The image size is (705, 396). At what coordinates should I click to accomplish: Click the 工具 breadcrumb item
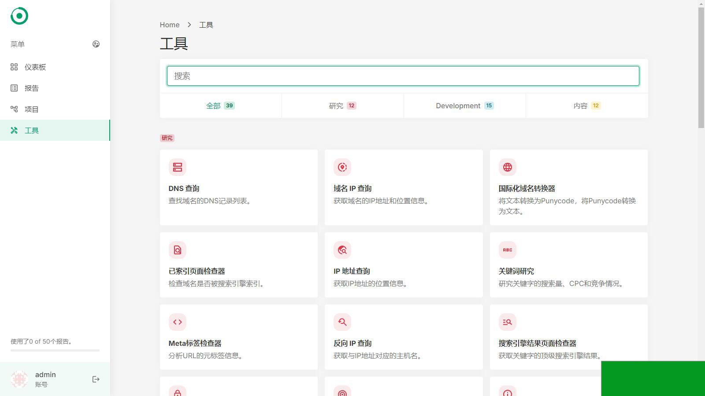[206, 25]
